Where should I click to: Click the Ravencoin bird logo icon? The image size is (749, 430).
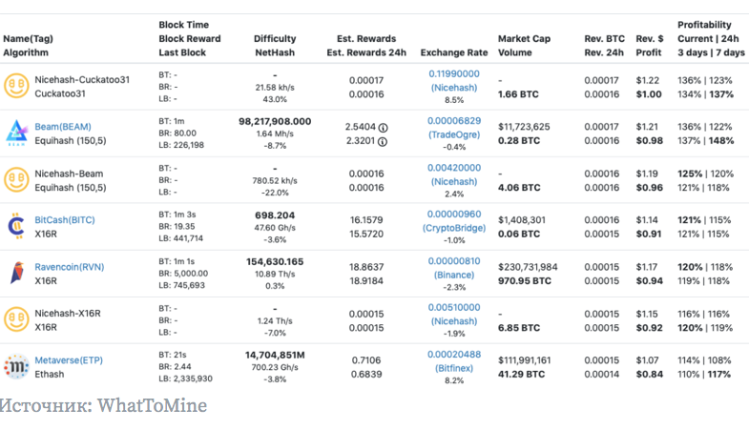pos(15,273)
